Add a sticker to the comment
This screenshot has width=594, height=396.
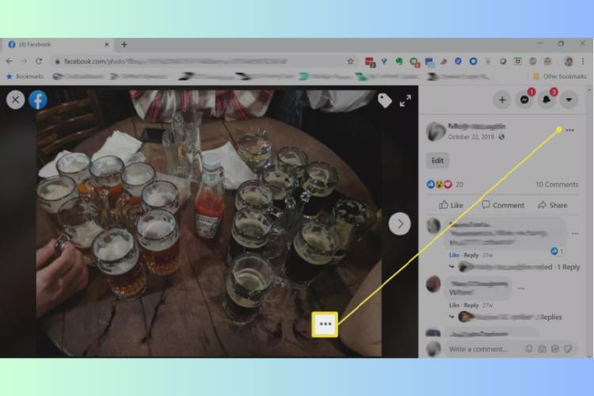tap(568, 349)
